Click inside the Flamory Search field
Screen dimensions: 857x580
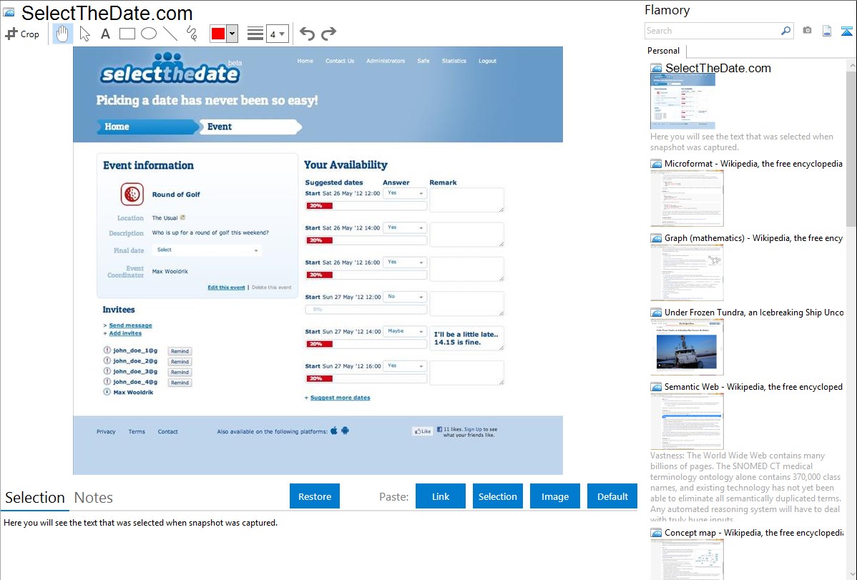pyautogui.click(x=712, y=31)
